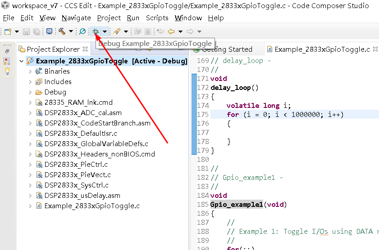The height and width of the screenshot is (250, 379).
Task: Select the Project Explorer tab
Action: [x=53, y=49]
